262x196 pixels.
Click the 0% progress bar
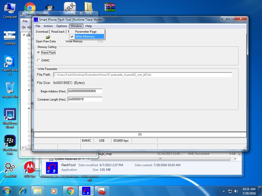click(x=140, y=134)
